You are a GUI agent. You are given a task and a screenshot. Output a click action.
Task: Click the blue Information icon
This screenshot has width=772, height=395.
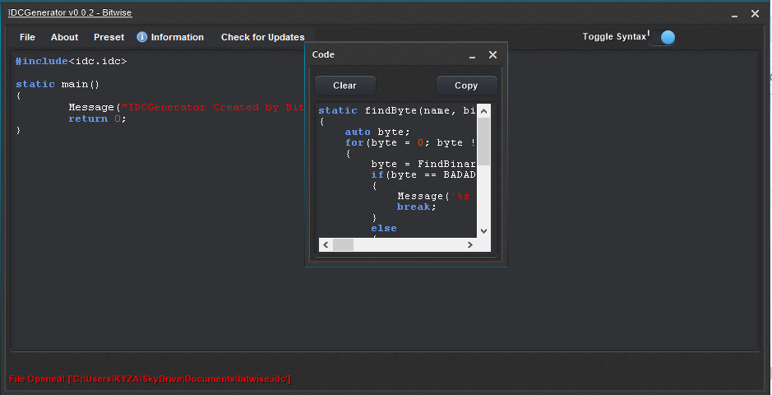(x=142, y=37)
